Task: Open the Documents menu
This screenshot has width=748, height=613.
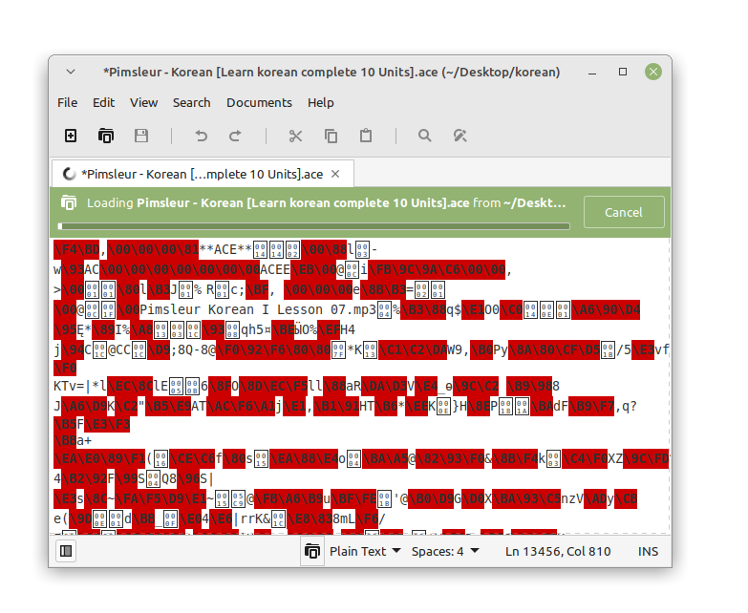Action: click(x=259, y=102)
